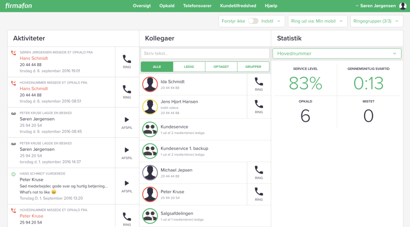Click Jens Hjort Hansen's yellow avatar
The width and height of the screenshot is (410, 227).
click(150, 107)
